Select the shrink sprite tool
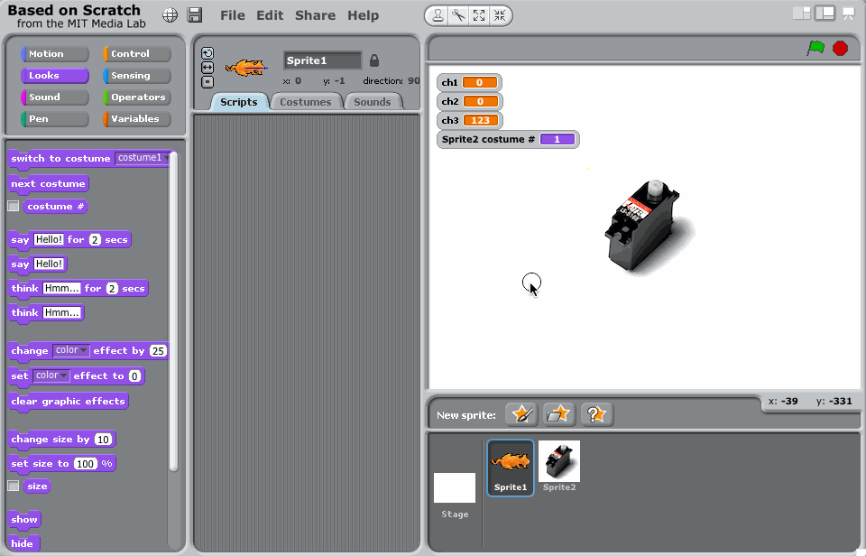 (499, 15)
